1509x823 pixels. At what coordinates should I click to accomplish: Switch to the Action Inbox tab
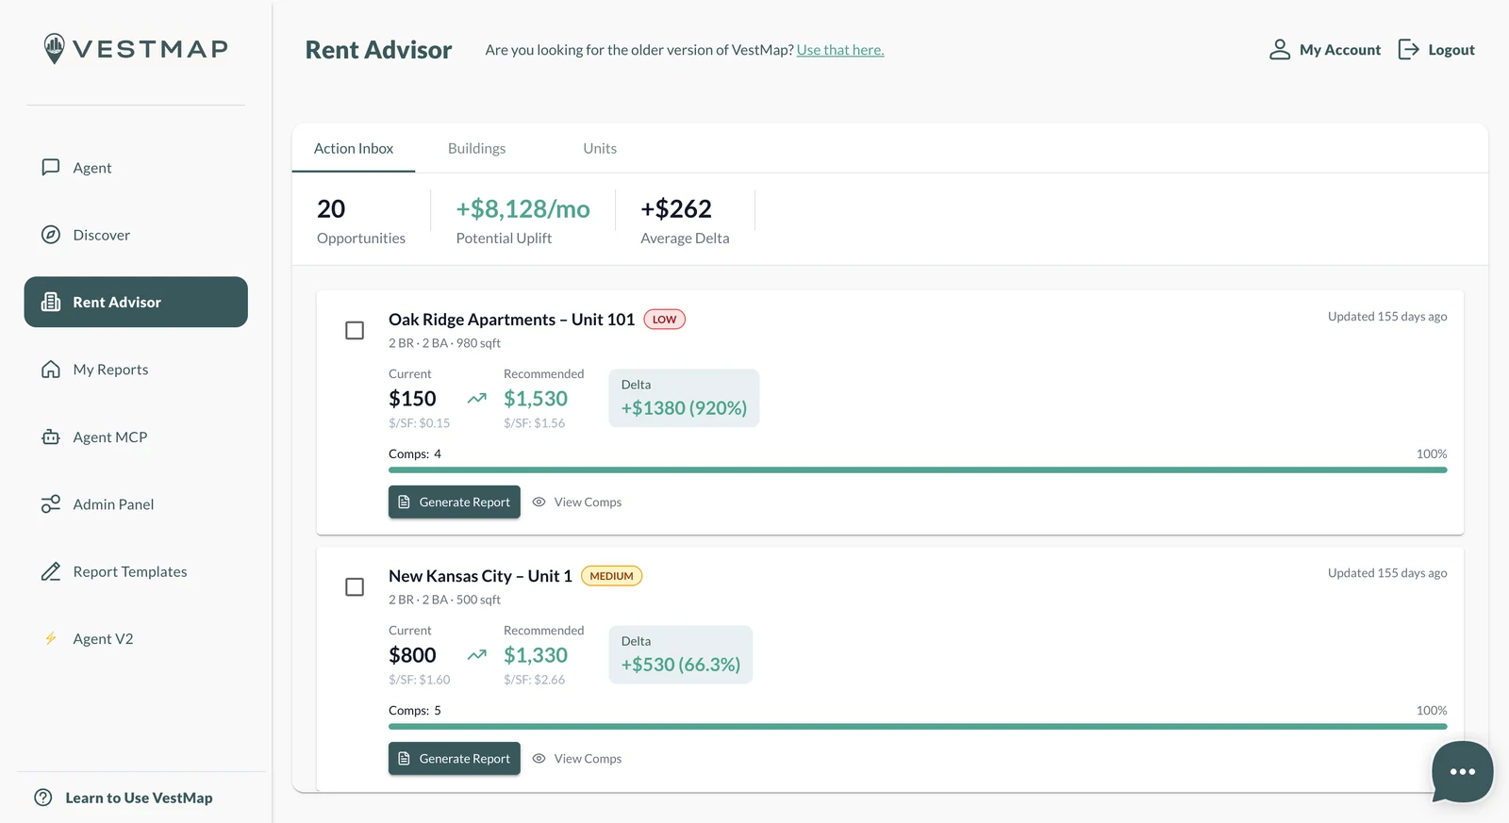(354, 148)
